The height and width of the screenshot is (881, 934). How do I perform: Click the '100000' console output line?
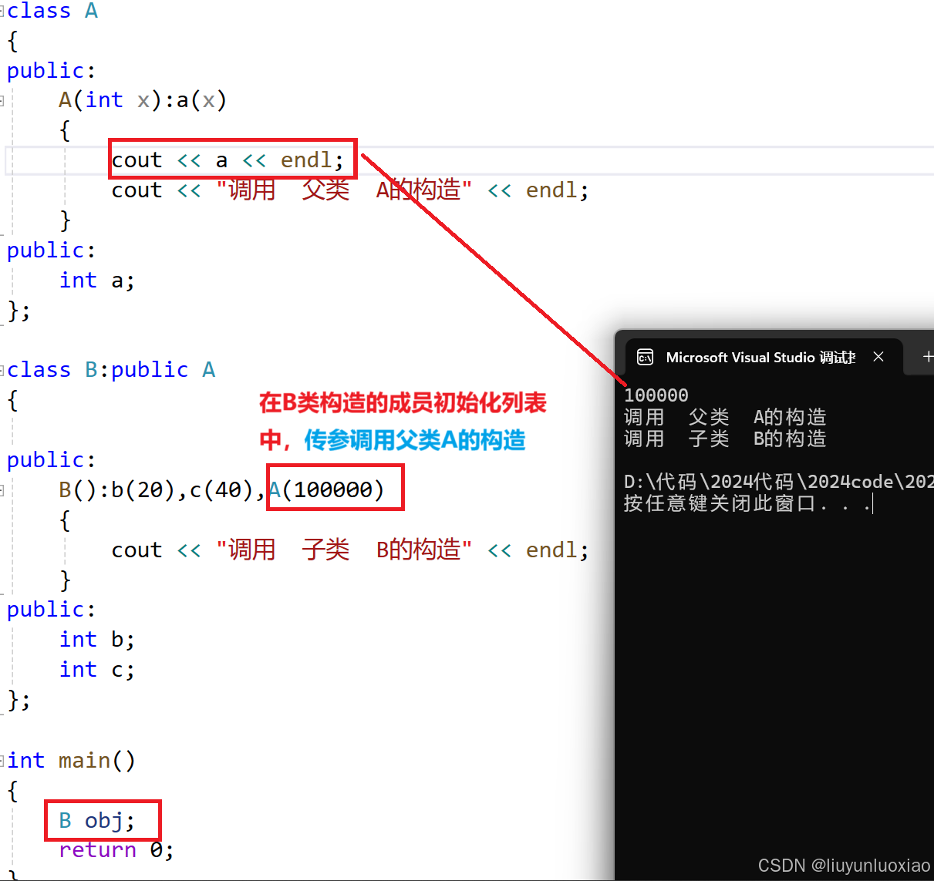click(x=656, y=395)
